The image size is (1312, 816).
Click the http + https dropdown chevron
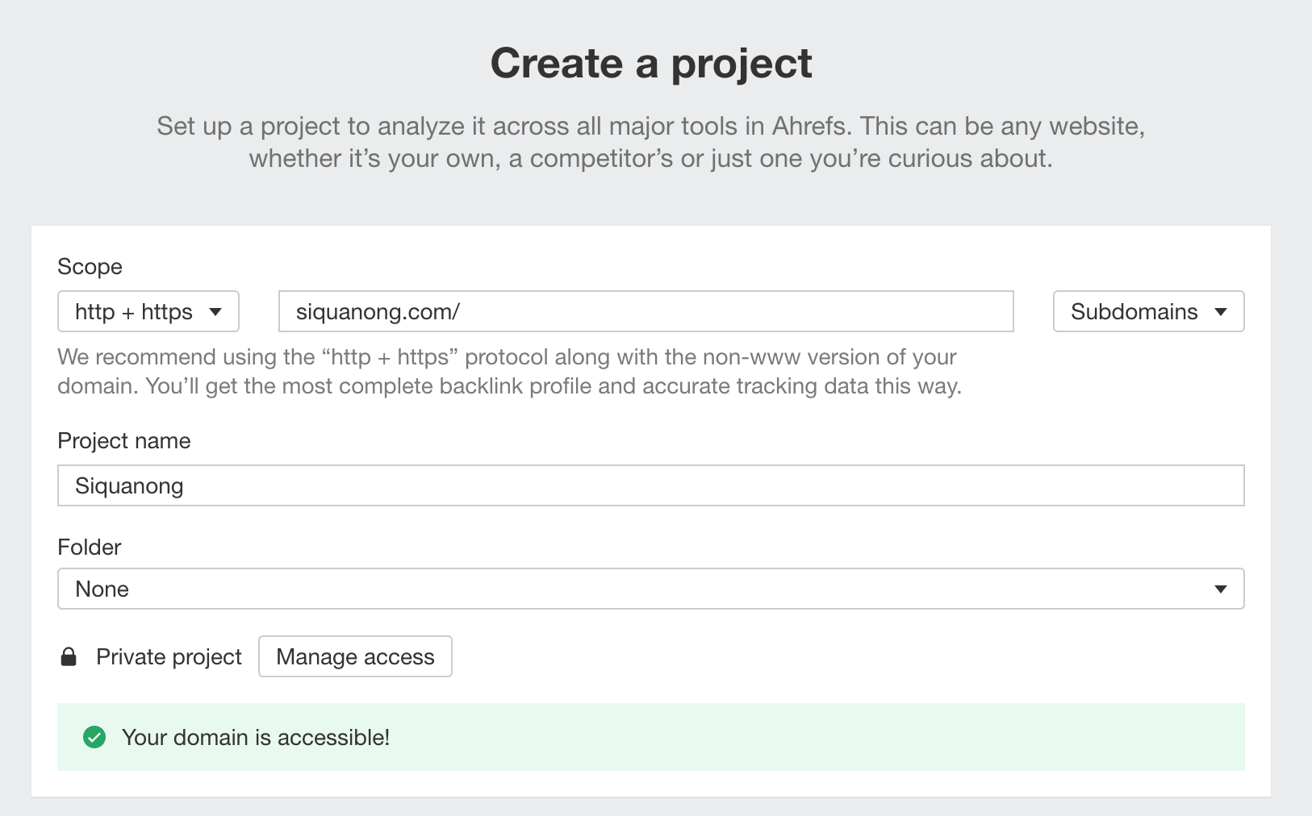tap(216, 311)
